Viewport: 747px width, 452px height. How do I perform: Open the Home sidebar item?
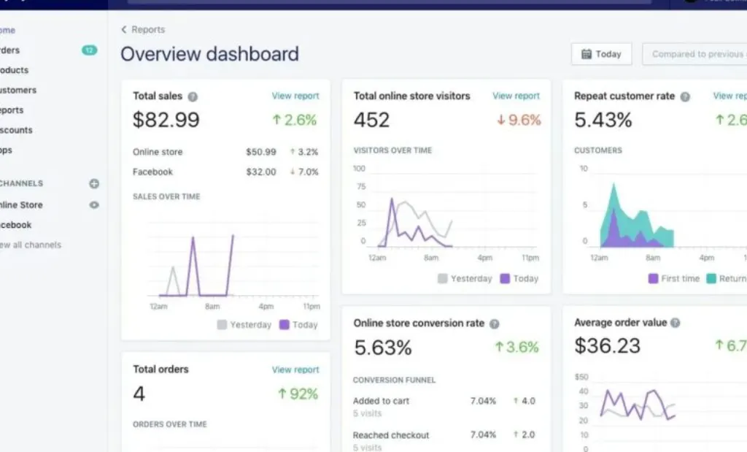pyautogui.click(x=7, y=30)
